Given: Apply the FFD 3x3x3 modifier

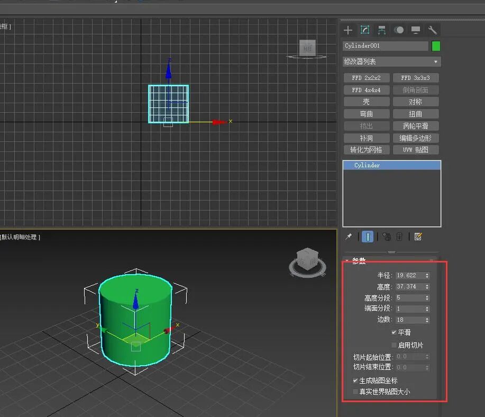Looking at the screenshot, I should pos(415,78).
